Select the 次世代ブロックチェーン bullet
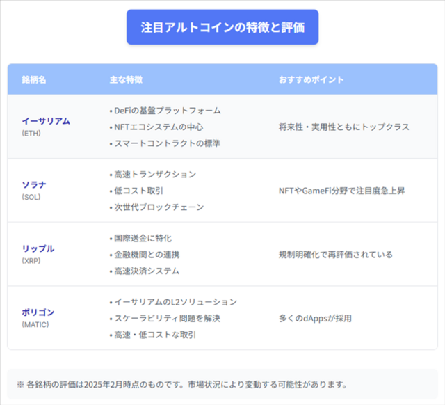 pyautogui.click(x=156, y=207)
